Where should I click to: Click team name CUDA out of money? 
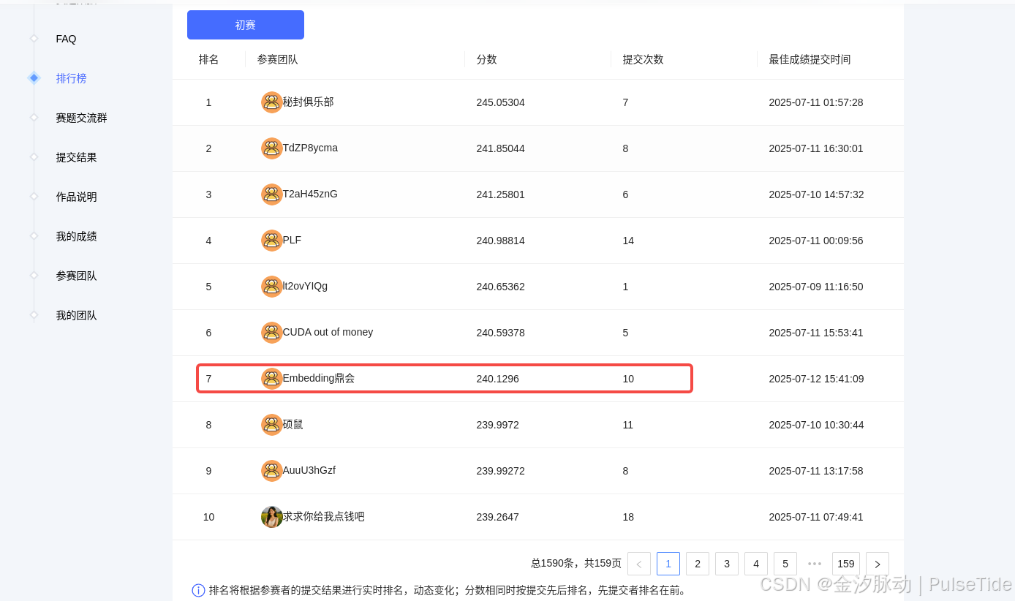point(328,332)
